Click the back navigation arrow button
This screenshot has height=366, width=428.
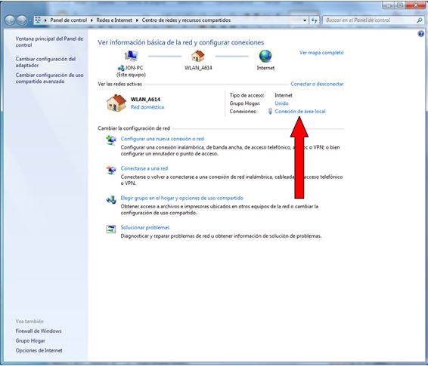(10, 20)
